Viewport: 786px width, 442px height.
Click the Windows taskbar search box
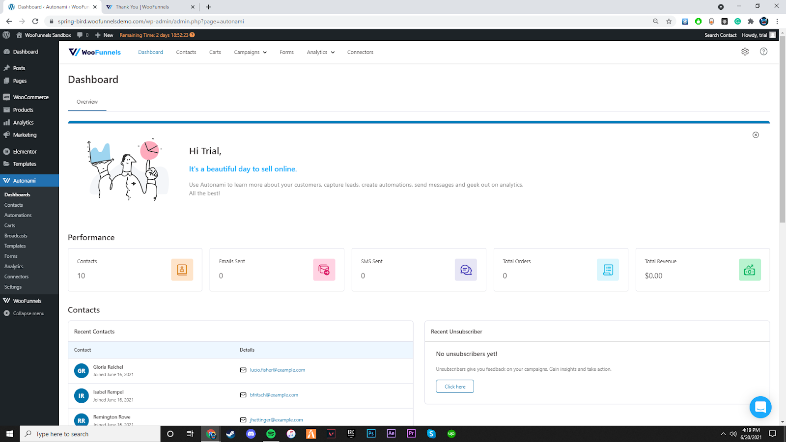coord(90,434)
